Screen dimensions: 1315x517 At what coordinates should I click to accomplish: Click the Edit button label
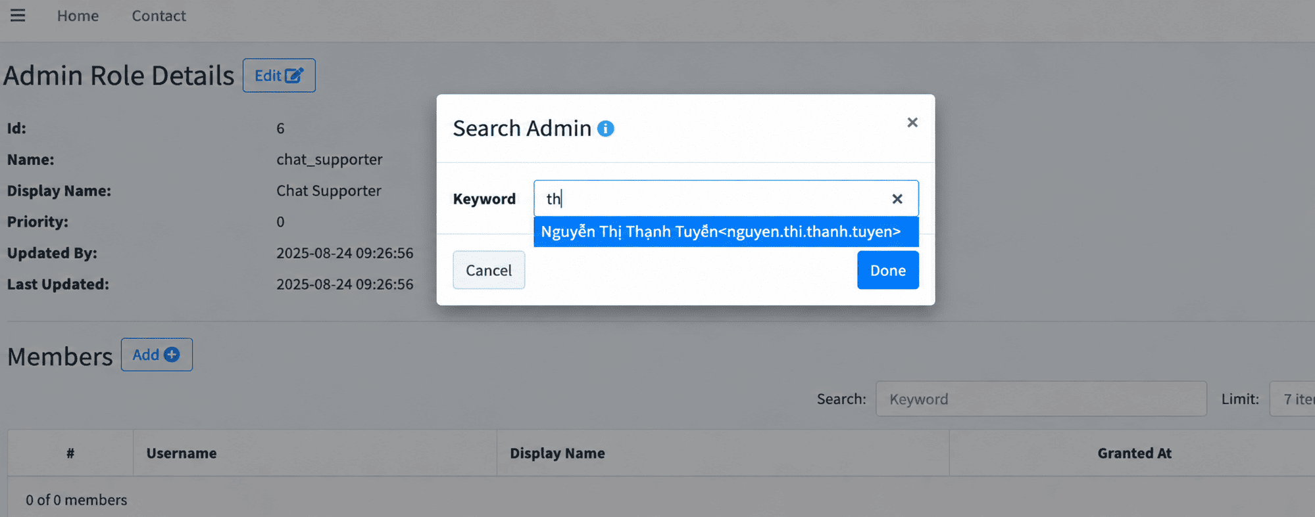point(268,76)
